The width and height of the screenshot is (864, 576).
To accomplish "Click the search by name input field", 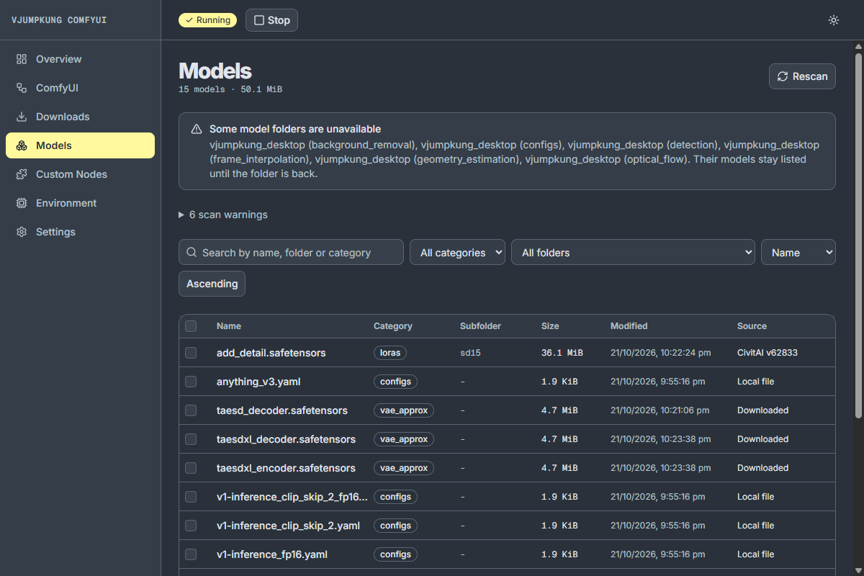I will coord(291,252).
